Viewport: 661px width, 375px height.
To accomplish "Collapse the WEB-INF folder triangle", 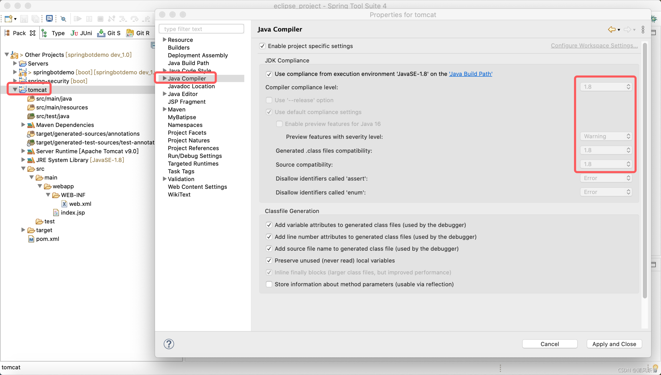I will (x=48, y=195).
